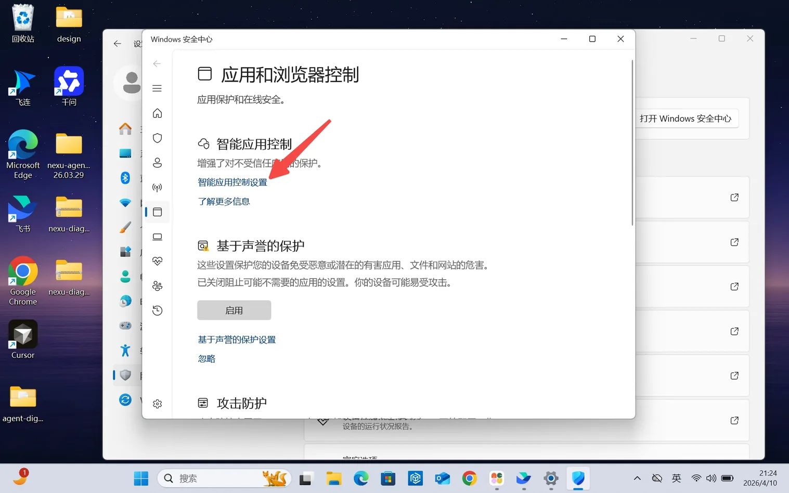This screenshot has height=493, width=789.
Task: Launch Google Chrome from the taskbar
Action: tap(469, 478)
